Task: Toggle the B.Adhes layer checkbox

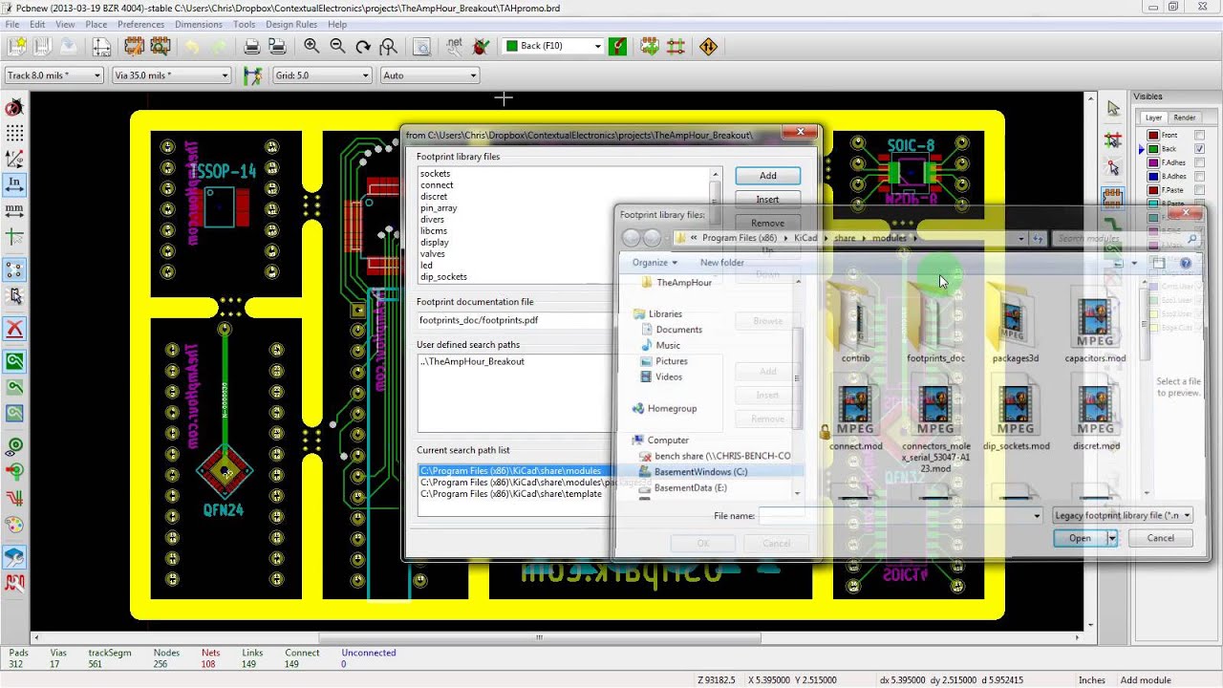Action: (x=1199, y=176)
